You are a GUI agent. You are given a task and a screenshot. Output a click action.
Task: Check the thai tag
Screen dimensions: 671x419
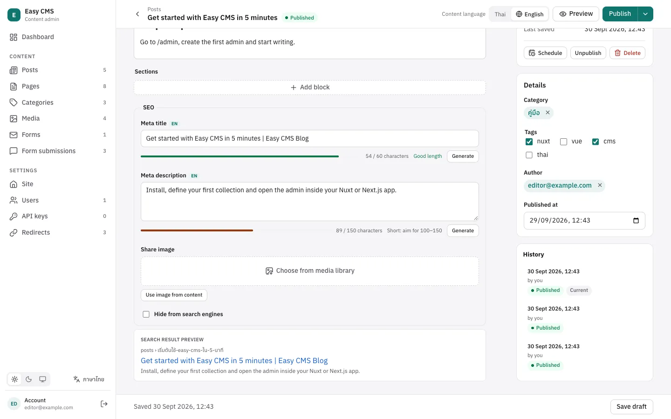click(529, 155)
